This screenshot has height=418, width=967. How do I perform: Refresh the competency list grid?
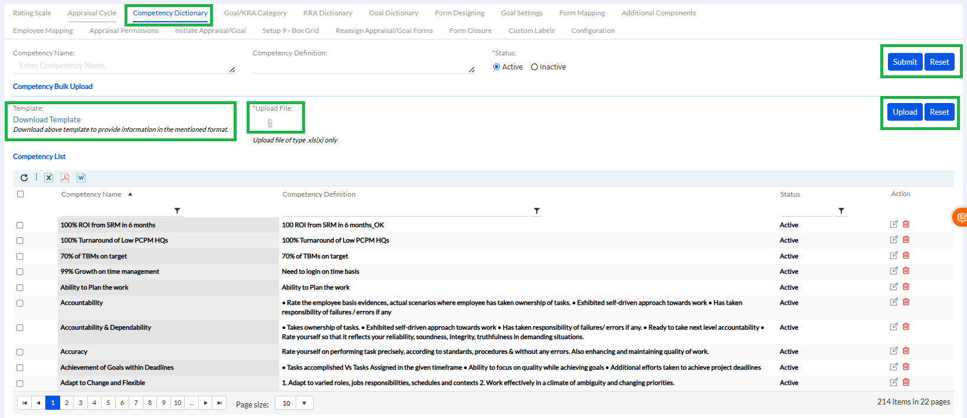24,178
